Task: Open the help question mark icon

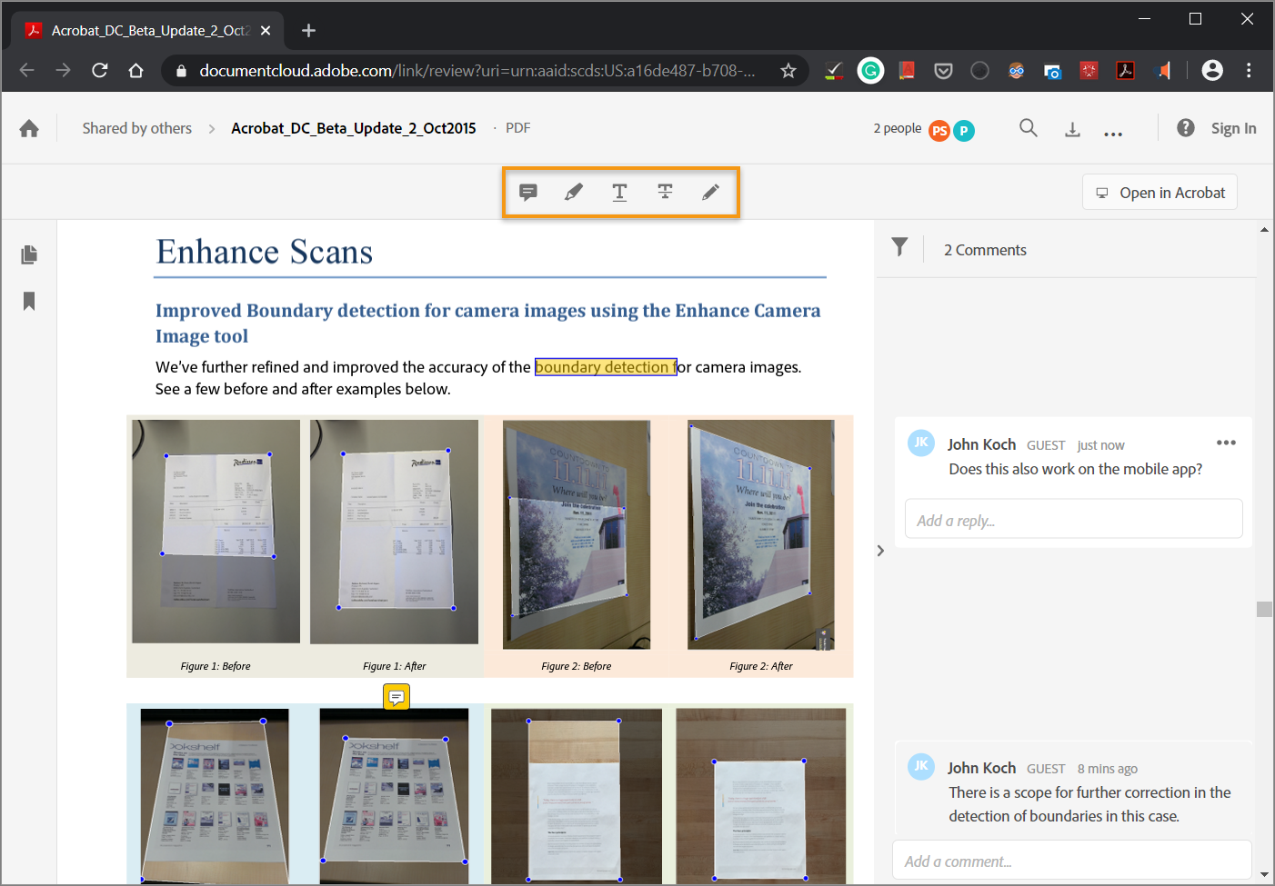Action: pyautogui.click(x=1186, y=127)
